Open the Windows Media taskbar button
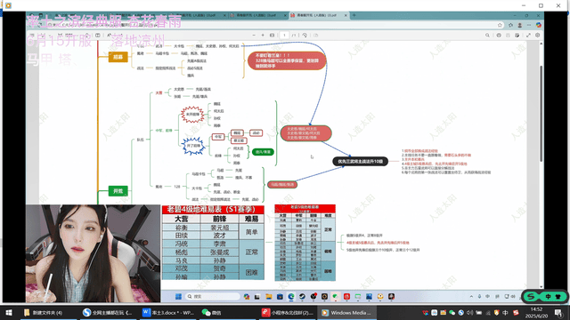This screenshot has height=320, width=570. coord(346,312)
